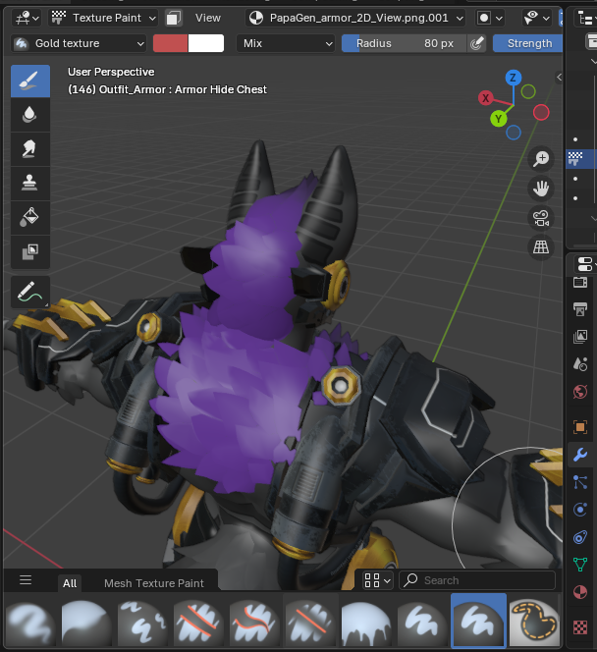This screenshot has width=597, height=652.
Task: Select the Annotate pencil tool
Action: tap(30, 292)
